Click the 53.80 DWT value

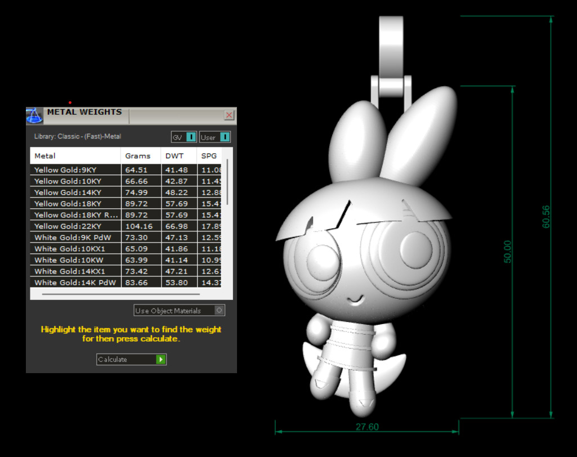177,283
